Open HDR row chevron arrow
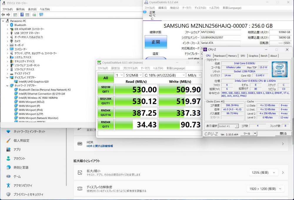 [x=283, y=144]
